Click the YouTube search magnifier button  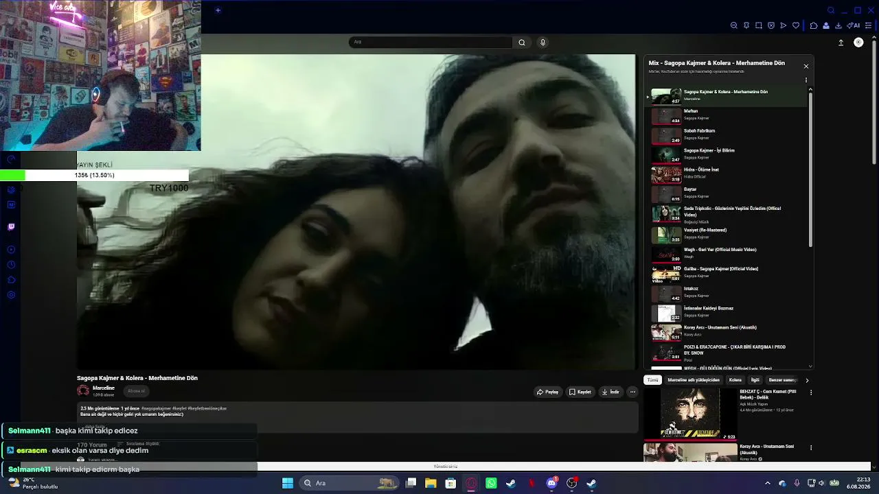click(522, 43)
